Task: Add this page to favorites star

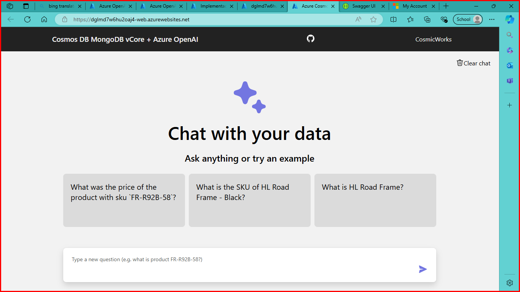Action: click(373, 19)
